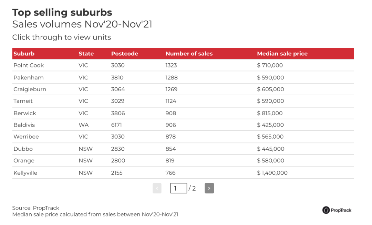The width and height of the screenshot is (372, 225).
Task: Click the Tarneit suburb name
Action: 23,101
